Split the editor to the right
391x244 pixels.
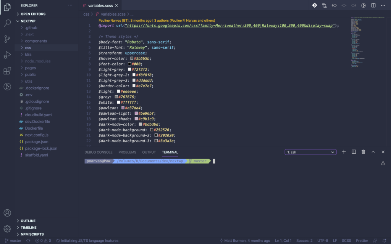373,5
